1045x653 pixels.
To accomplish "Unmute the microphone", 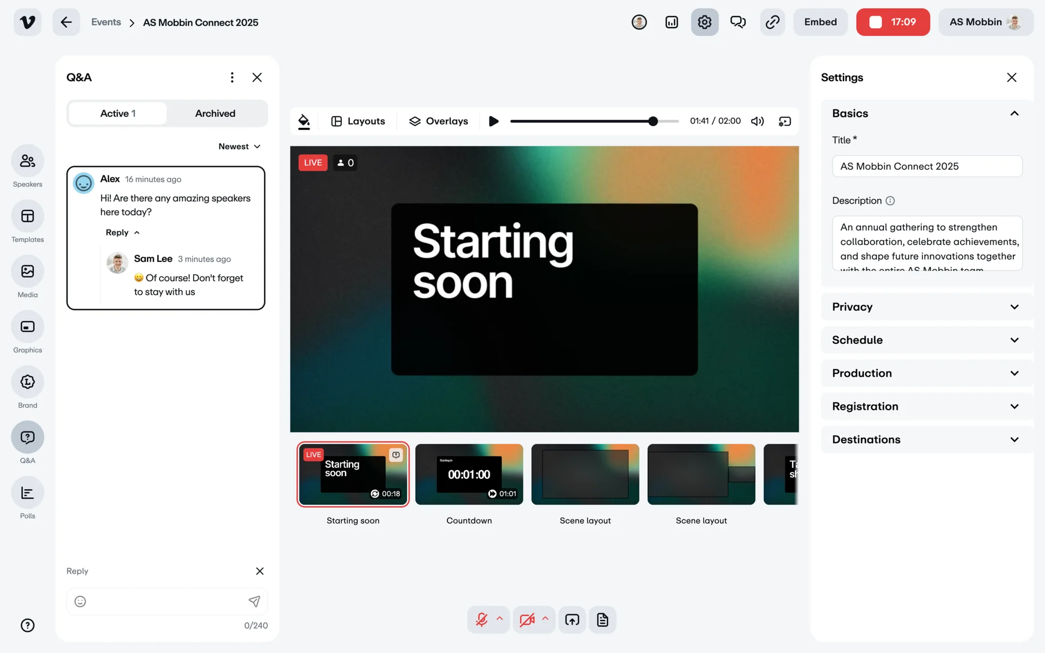I will pos(482,620).
